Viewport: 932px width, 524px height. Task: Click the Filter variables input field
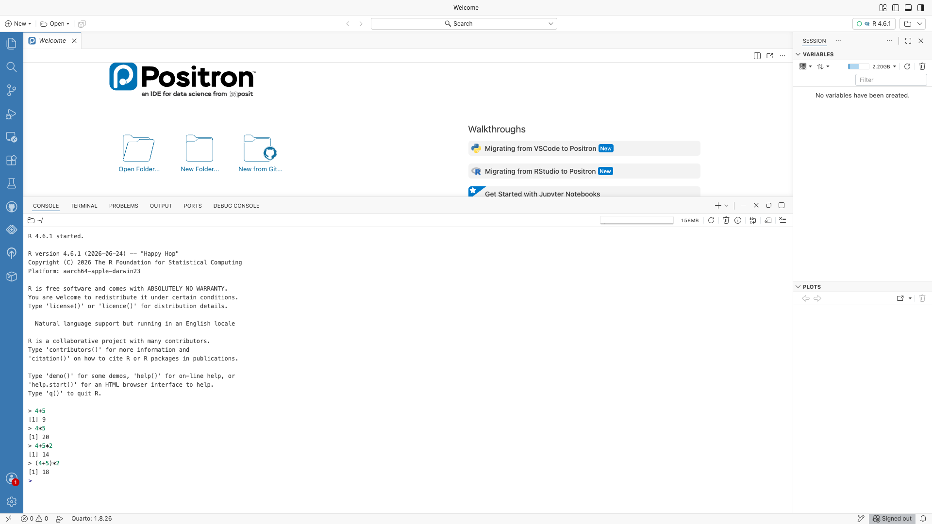coord(891,80)
